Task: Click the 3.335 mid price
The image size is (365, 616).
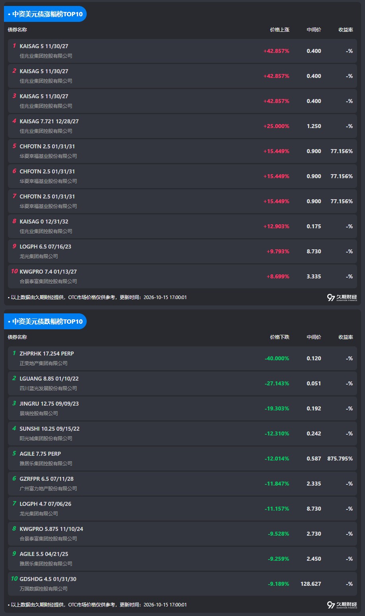Action: [314, 276]
